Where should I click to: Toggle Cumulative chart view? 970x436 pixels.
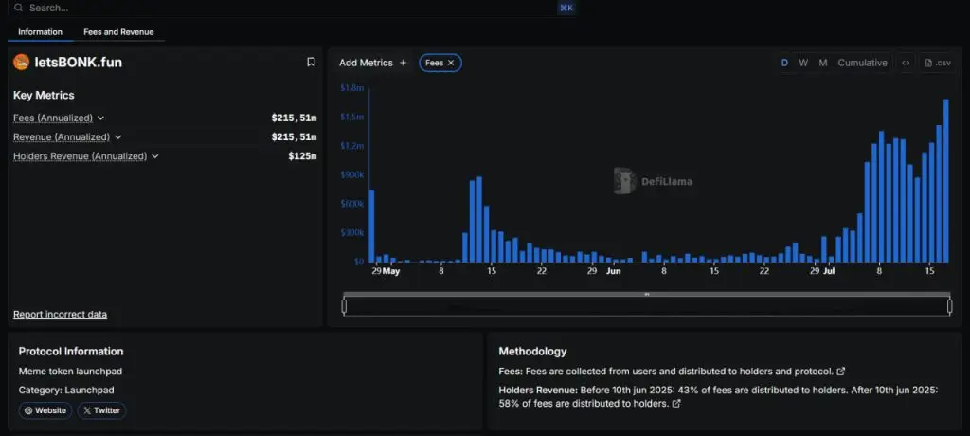(x=862, y=63)
